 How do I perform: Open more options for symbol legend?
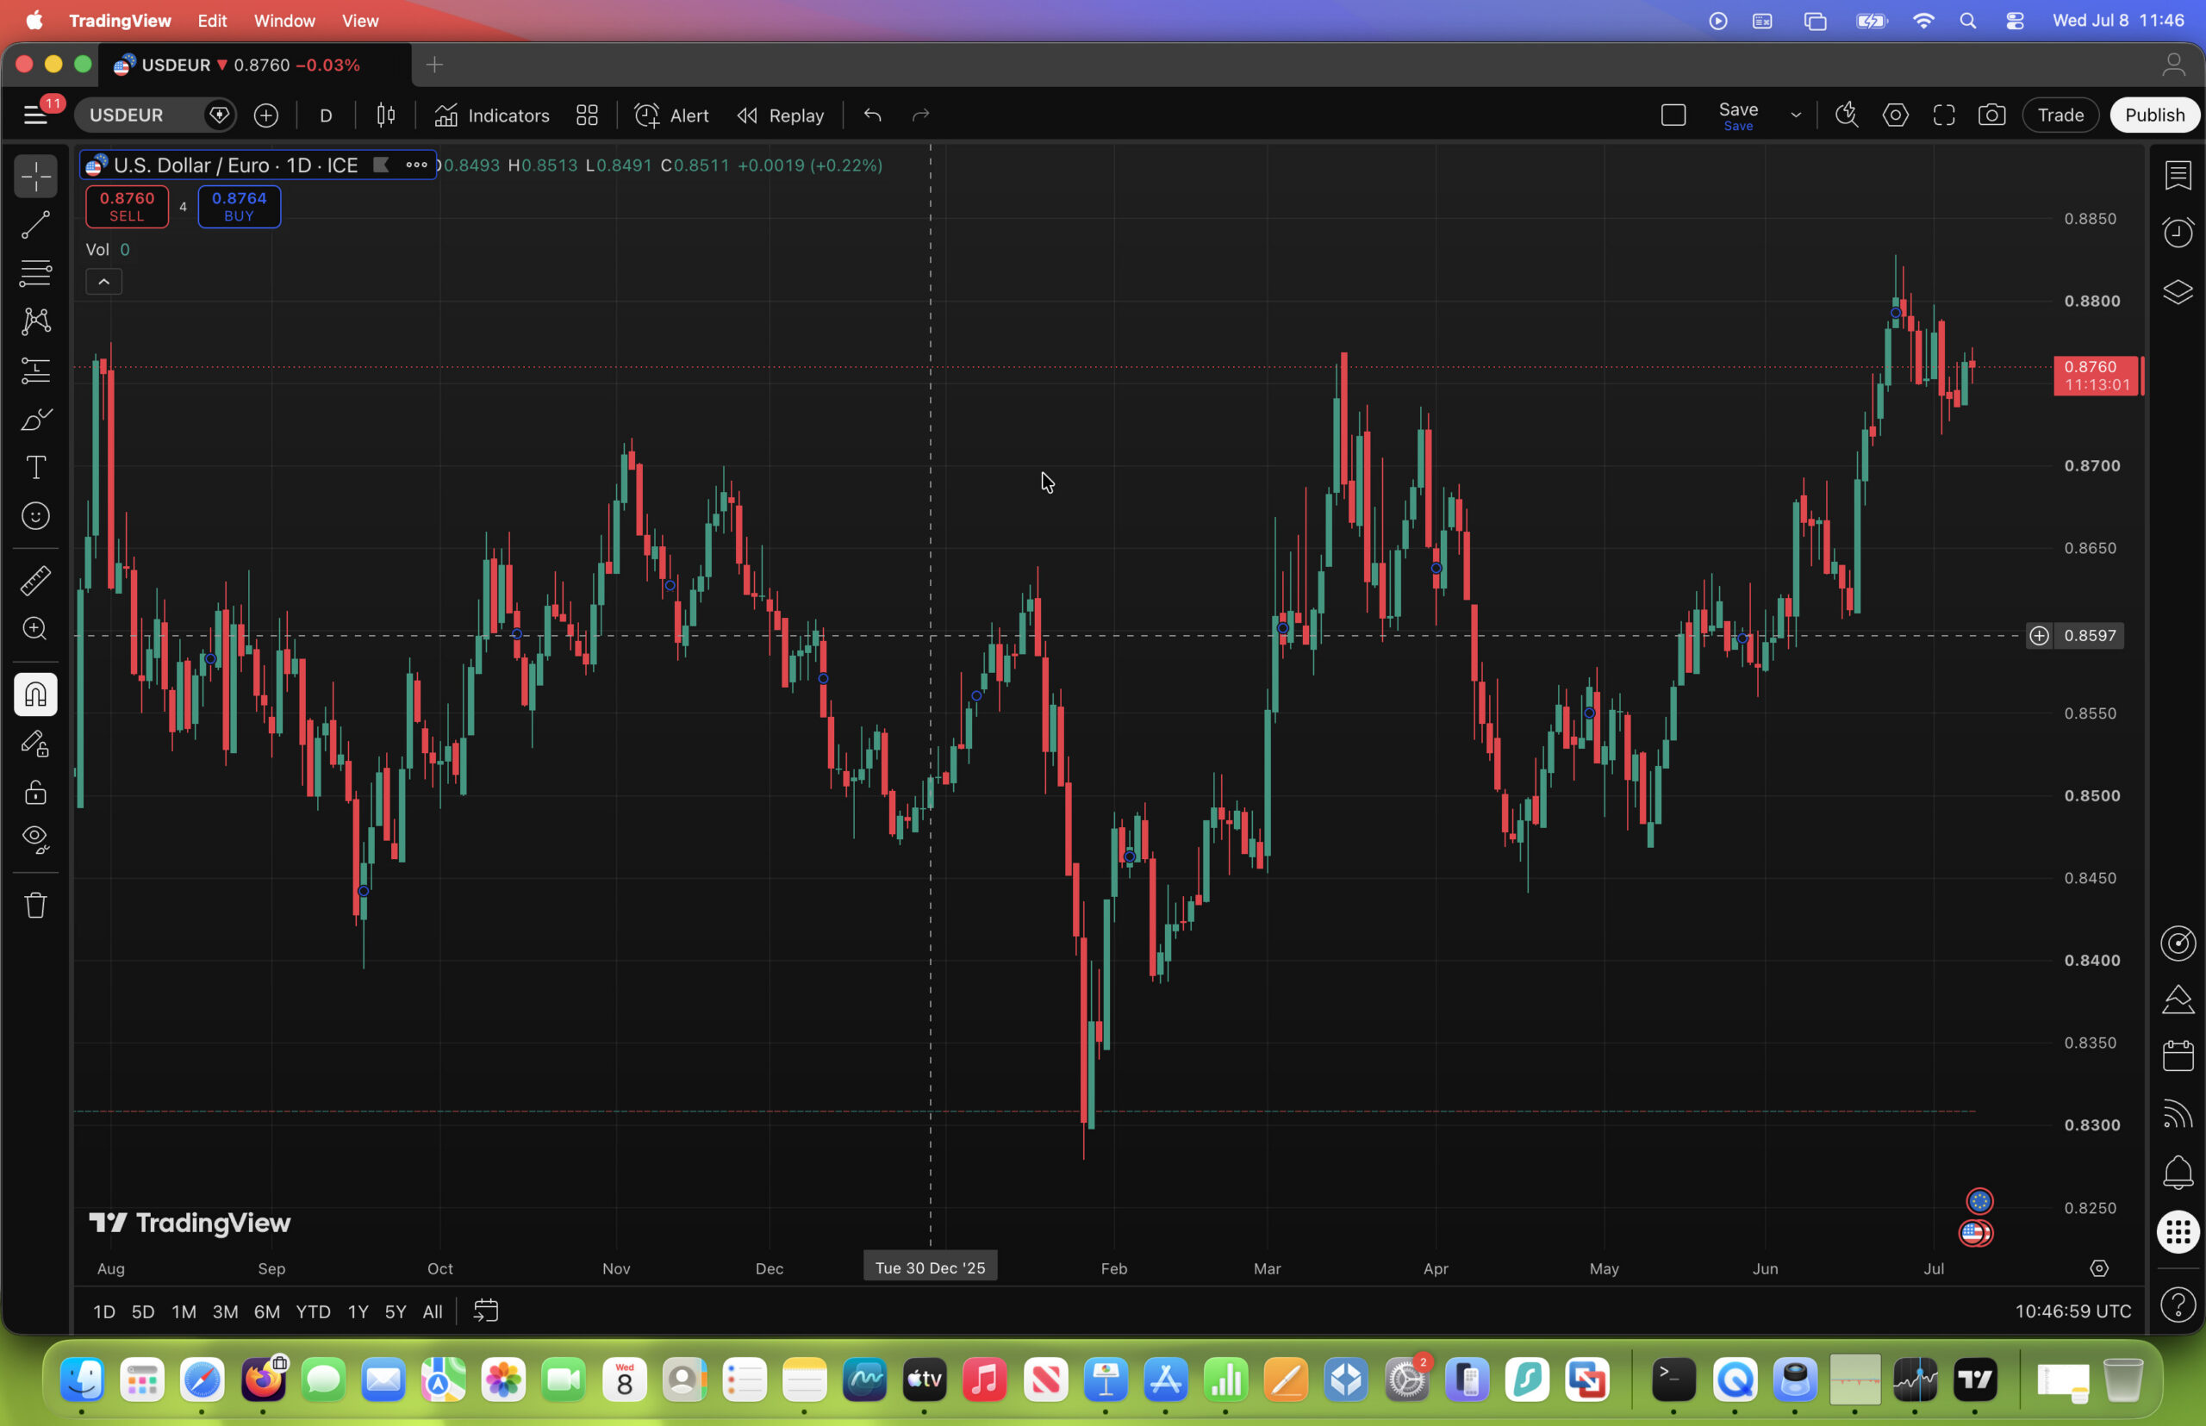coord(416,165)
